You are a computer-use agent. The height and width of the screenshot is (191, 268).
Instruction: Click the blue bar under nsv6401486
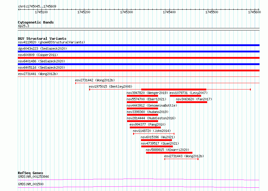[x=139, y=64]
